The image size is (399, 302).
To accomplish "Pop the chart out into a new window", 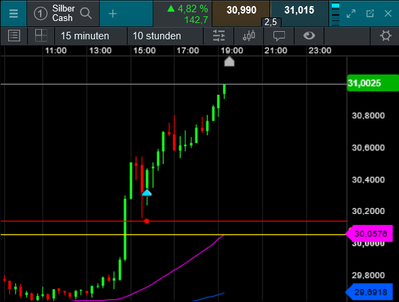I will tap(370, 14).
